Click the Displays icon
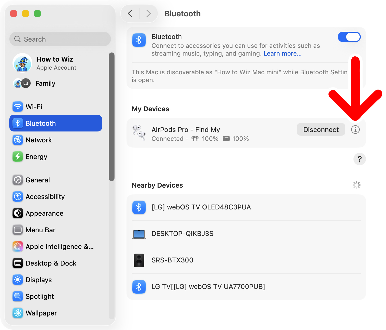The width and height of the screenshot is (386, 330). coord(17,280)
